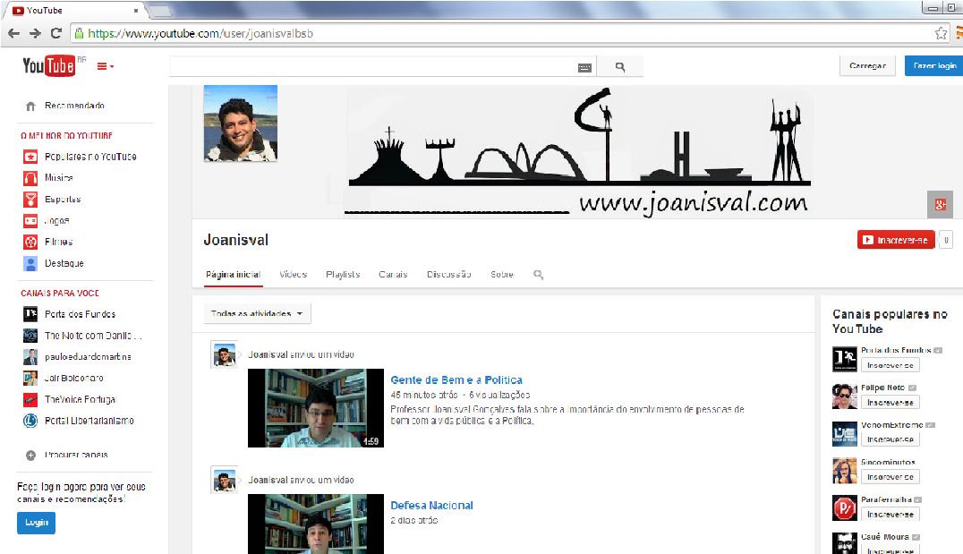This screenshot has height=554, width=963.
Task: Subscribe to Felipe Neto channel
Action: click(x=890, y=403)
